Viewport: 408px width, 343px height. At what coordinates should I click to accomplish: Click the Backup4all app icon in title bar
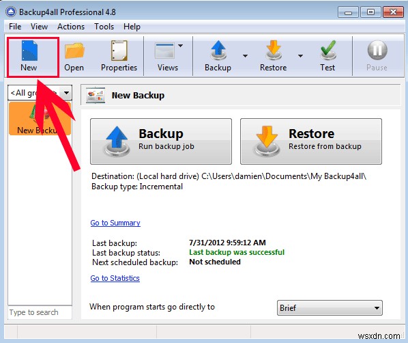pyautogui.click(x=11, y=12)
